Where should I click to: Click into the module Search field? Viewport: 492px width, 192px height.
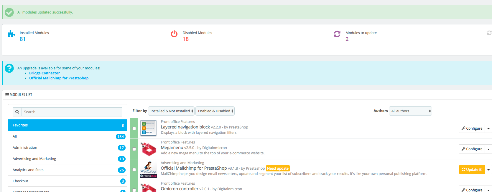72,112
